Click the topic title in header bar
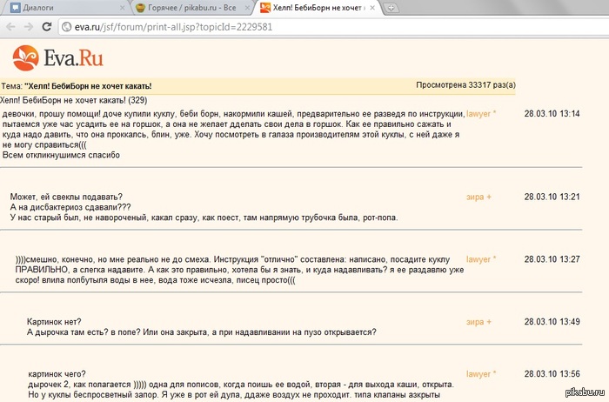The height and width of the screenshot is (402, 609). click(x=88, y=86)
